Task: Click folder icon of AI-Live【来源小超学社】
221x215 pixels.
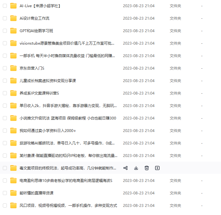Action: click(x=13, y=6)
